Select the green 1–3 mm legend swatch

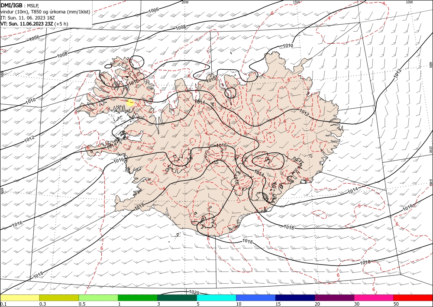tap(138, 297)
